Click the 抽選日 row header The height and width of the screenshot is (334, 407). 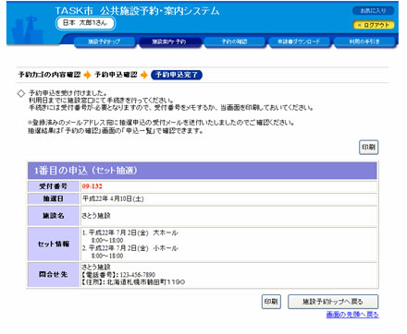click(x=54, y=198)
